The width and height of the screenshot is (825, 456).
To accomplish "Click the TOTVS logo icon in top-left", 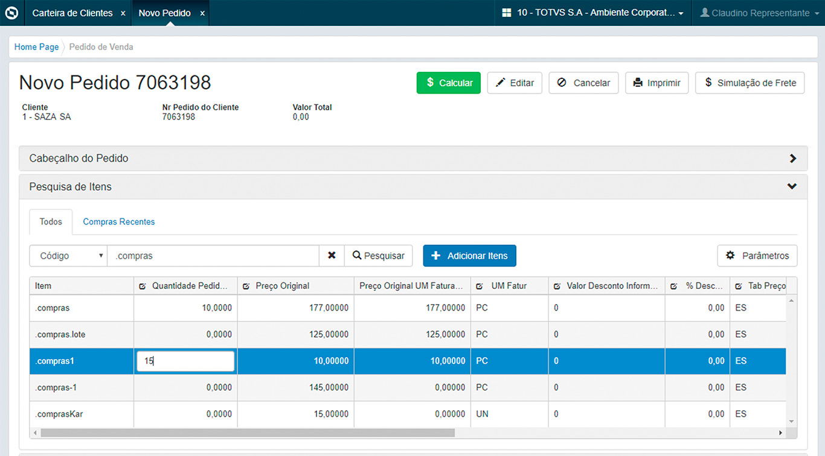I will pos(11,13).
